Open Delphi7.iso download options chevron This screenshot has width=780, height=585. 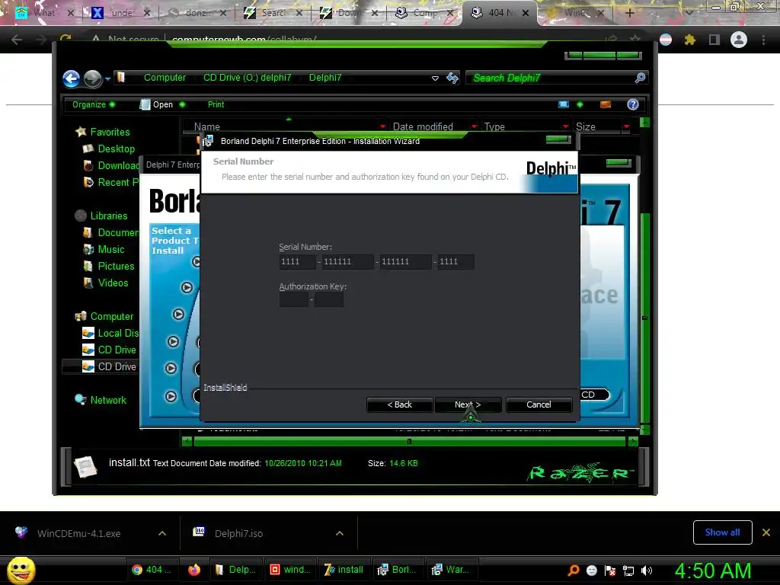(x=340, y=533)
